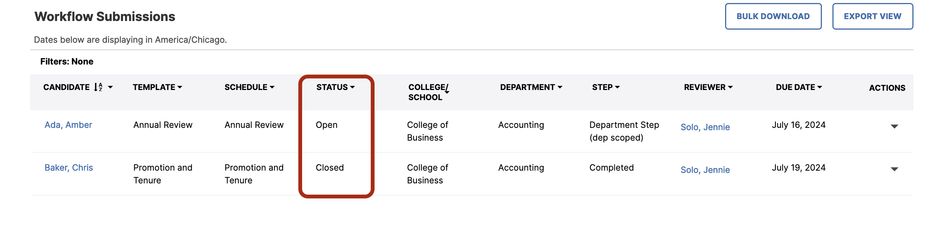
Task: Click the Export View button
Action: tap(873, 16)
